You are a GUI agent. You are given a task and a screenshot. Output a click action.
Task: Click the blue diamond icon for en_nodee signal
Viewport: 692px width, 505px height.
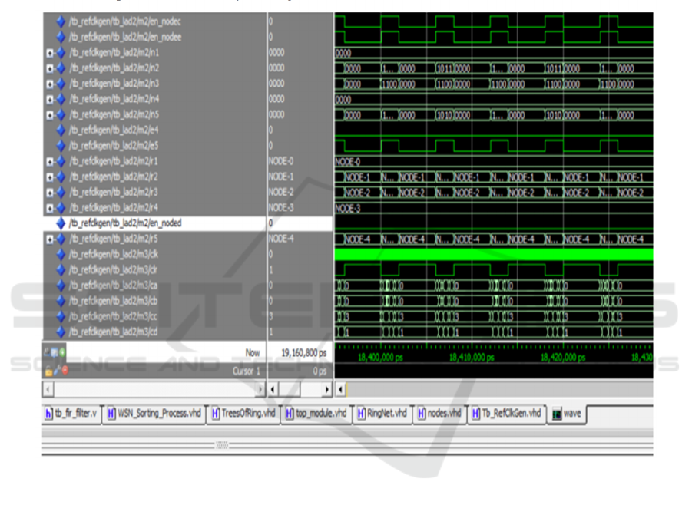pos(61,37)
